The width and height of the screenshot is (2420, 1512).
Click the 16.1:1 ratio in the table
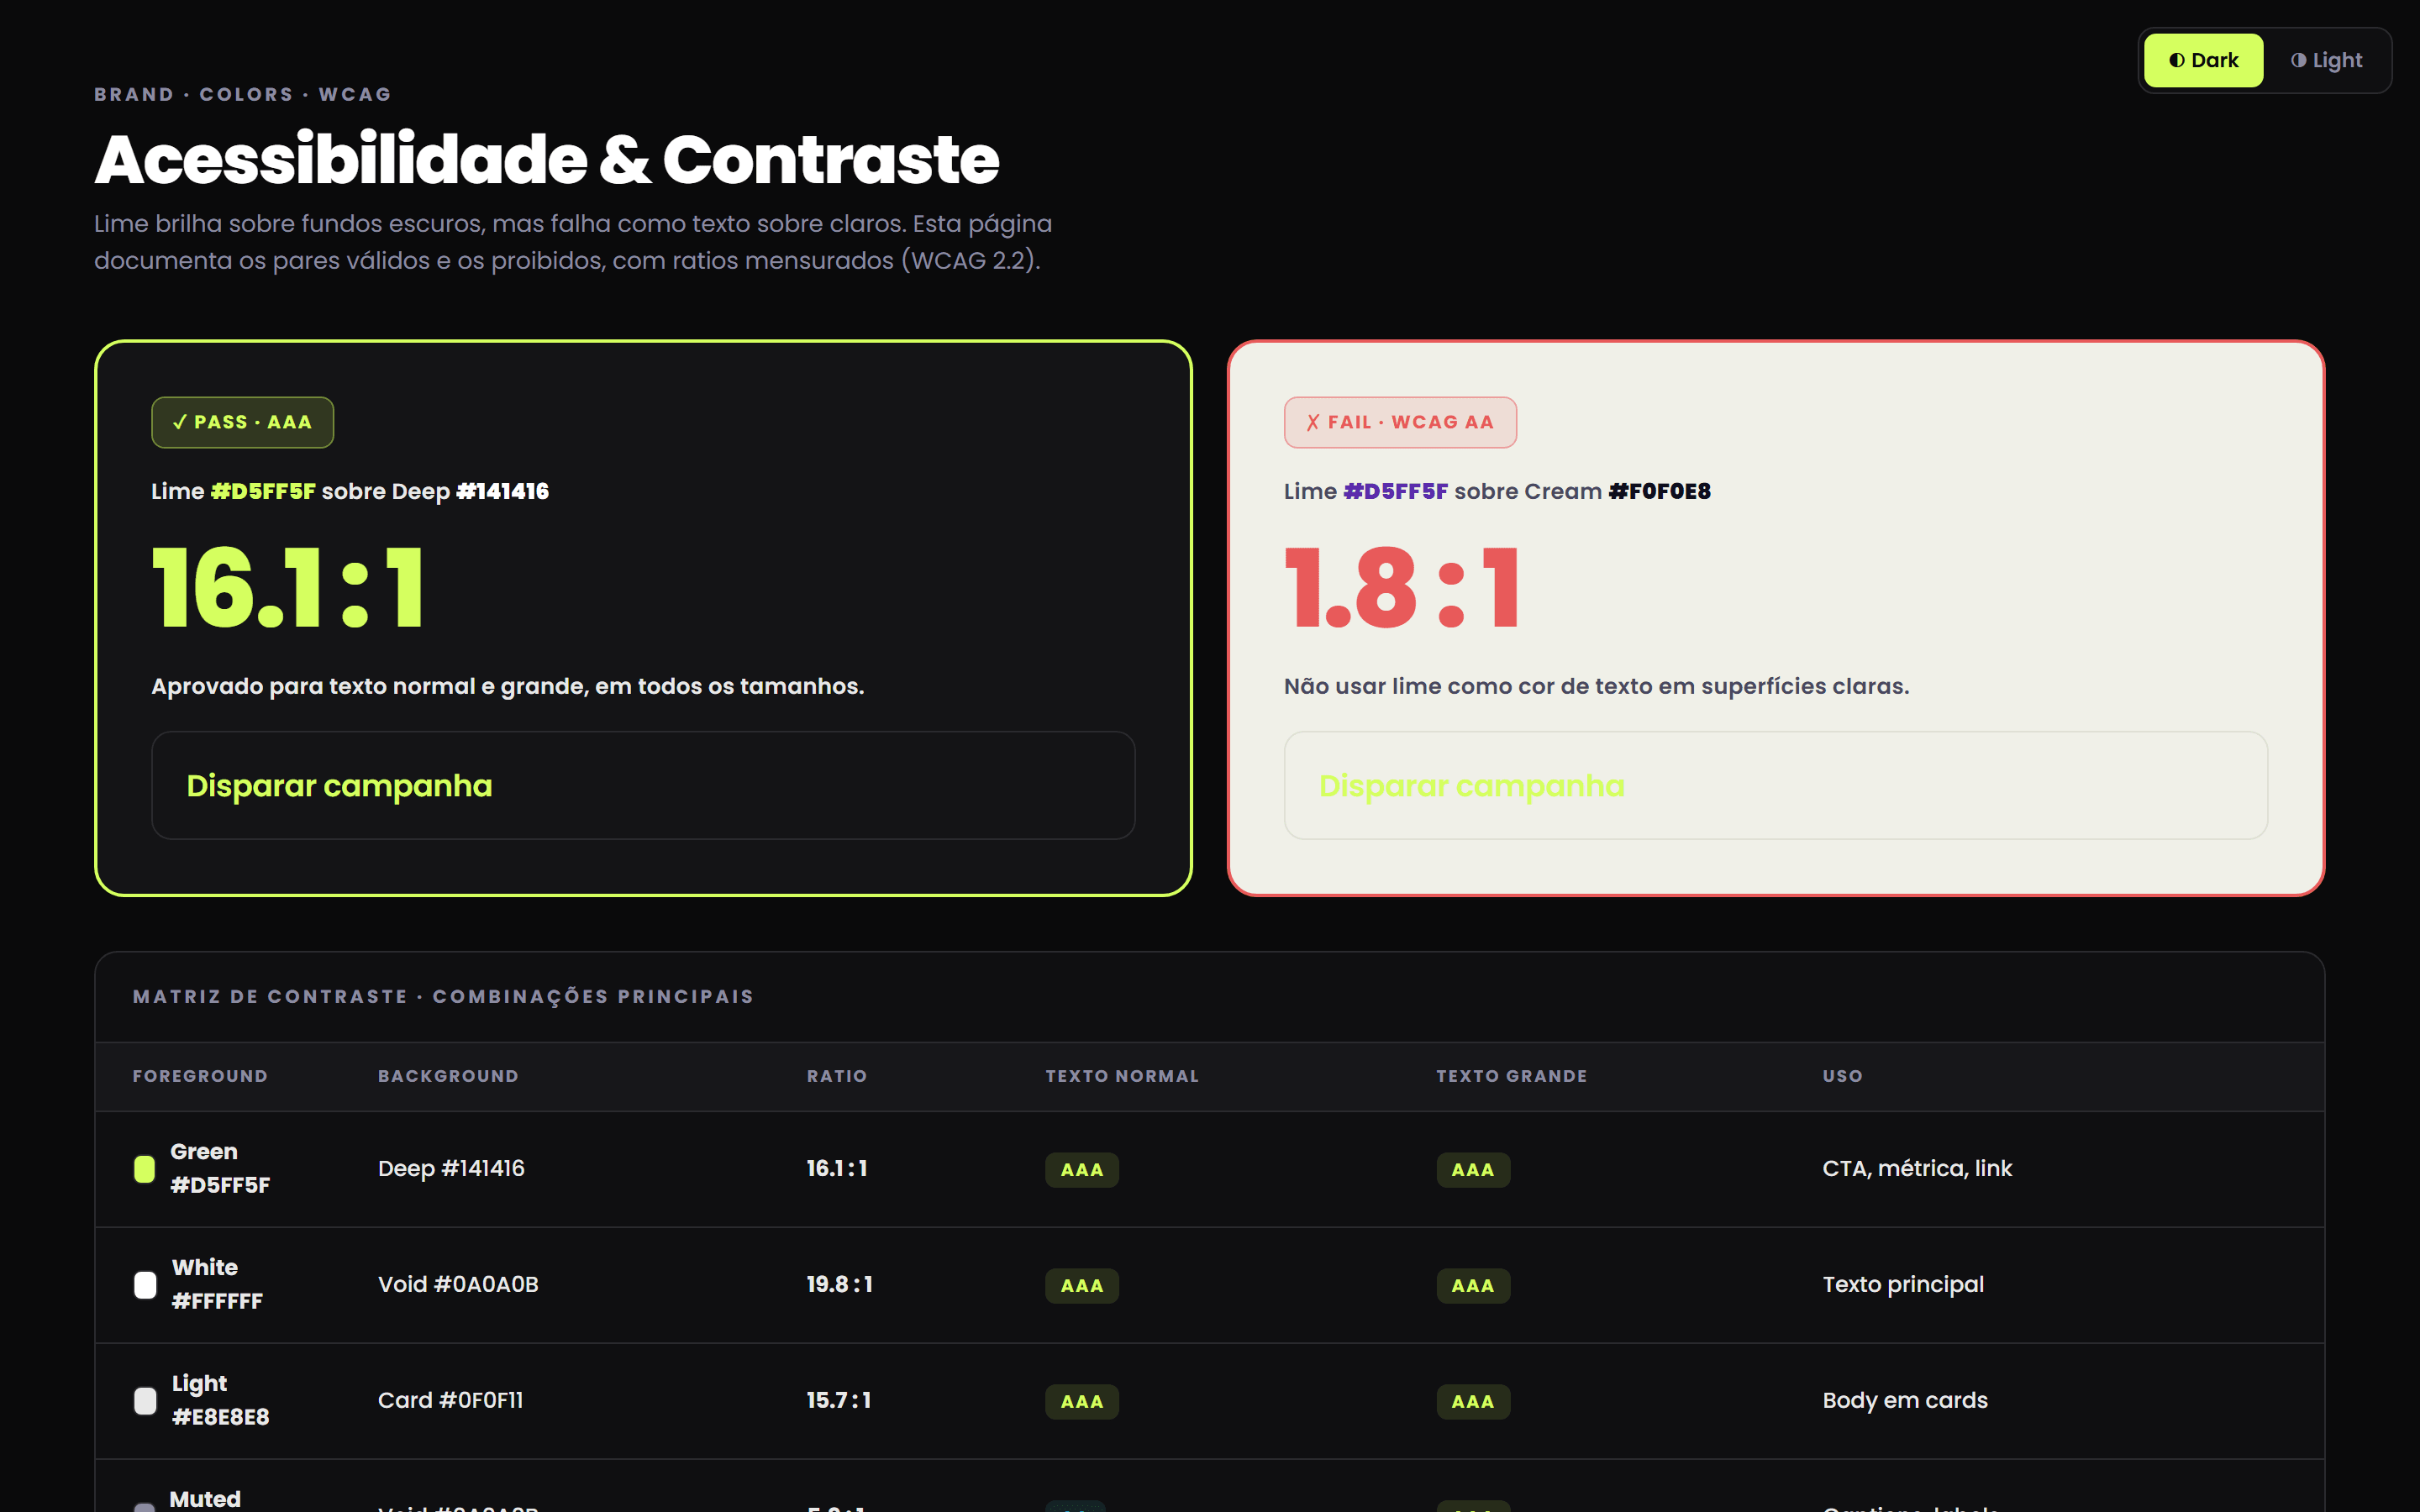pos(837,1168)
